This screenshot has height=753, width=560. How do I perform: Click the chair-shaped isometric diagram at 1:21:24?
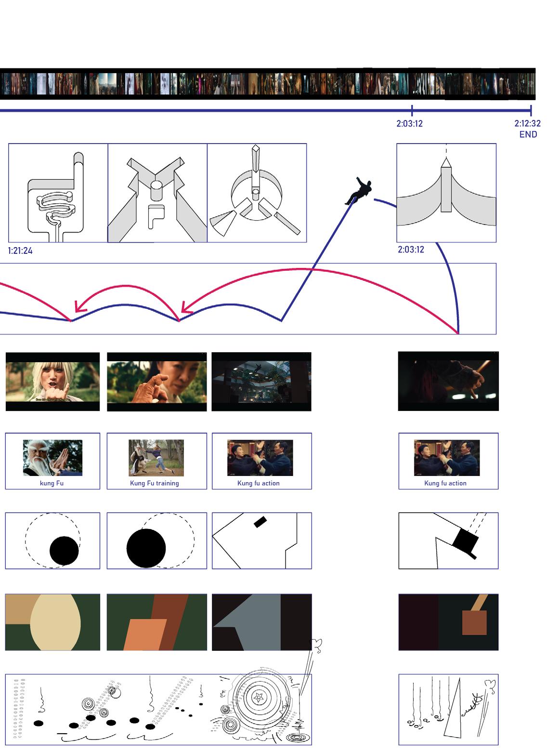58,193
